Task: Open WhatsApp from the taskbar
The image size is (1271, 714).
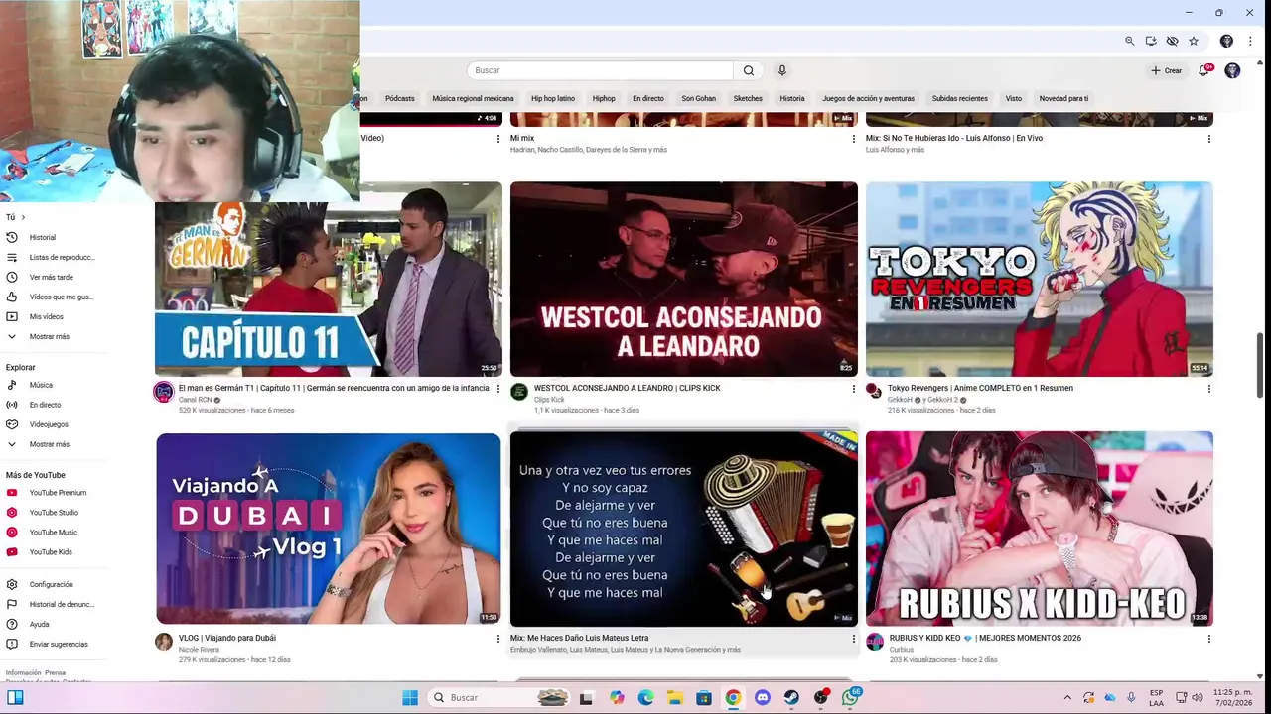Action: [850, 697]
